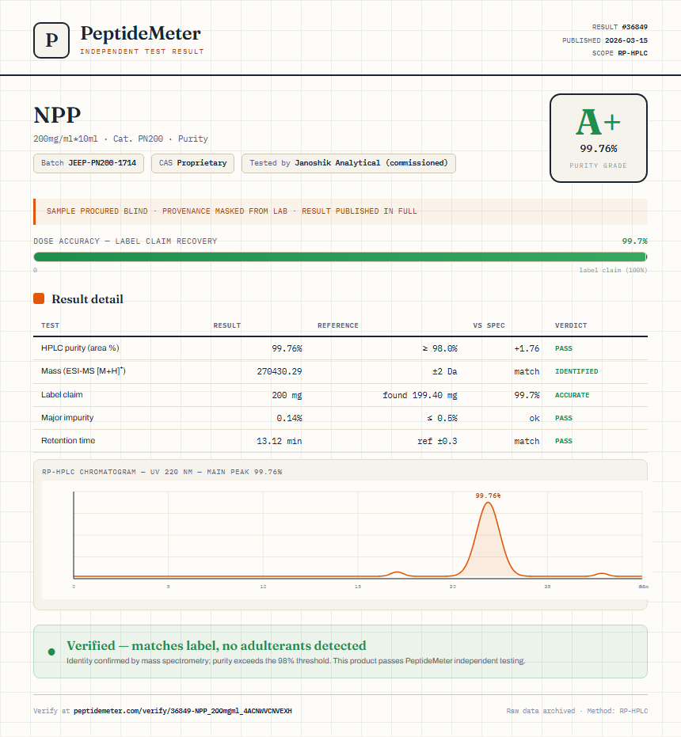The image size is (681, 737).
Task: Select the Retention time row label
Action: (68, 440)
